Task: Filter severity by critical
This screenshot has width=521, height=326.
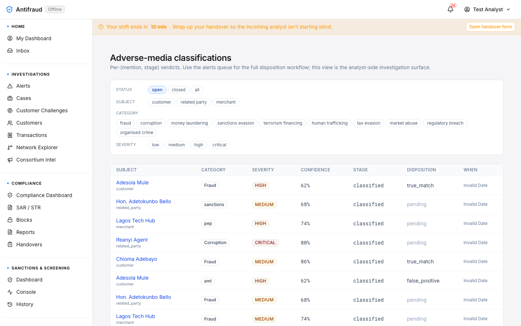Action: coord(219,145)
